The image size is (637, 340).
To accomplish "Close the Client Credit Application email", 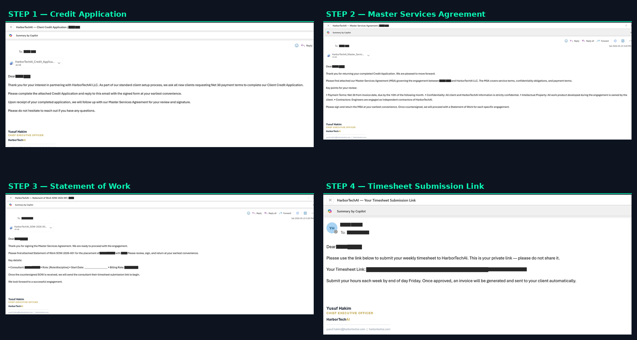I will pos(11,27).
